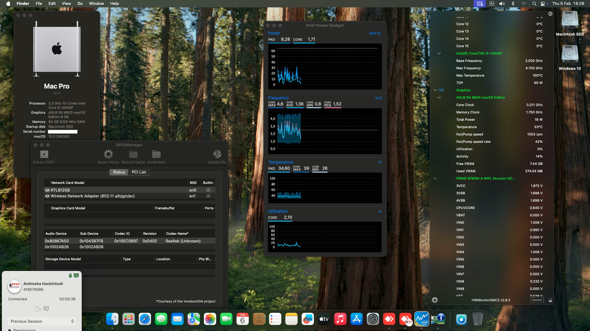
Task: Click Core 15 temperature row
Action: pyautogui.click(x=499, y=46)
